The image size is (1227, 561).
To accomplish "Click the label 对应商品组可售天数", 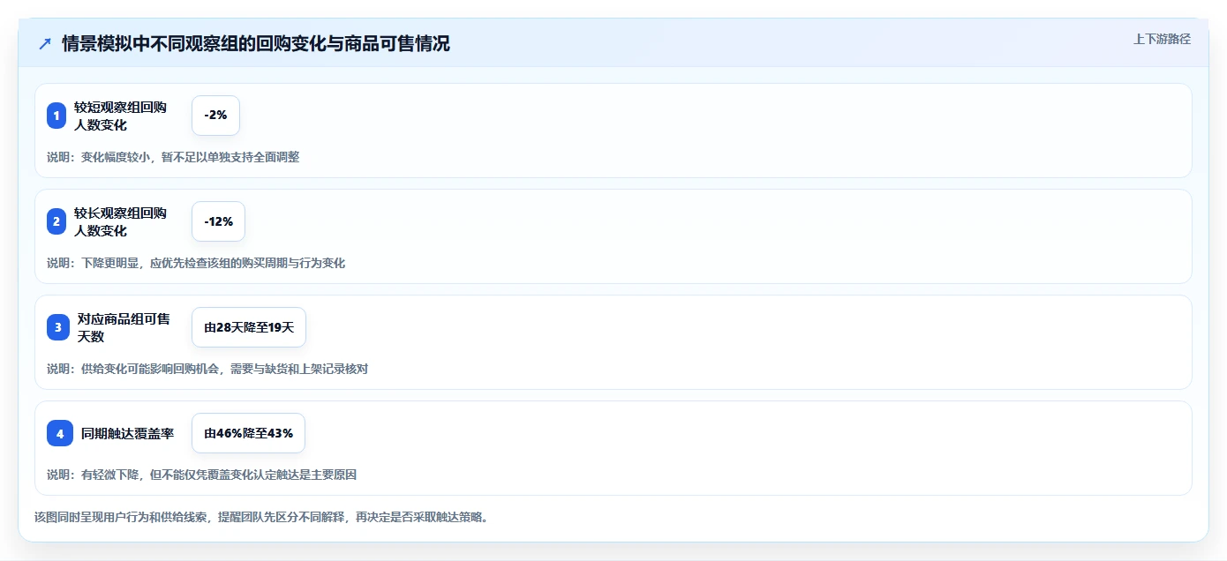I will [124, 327].
